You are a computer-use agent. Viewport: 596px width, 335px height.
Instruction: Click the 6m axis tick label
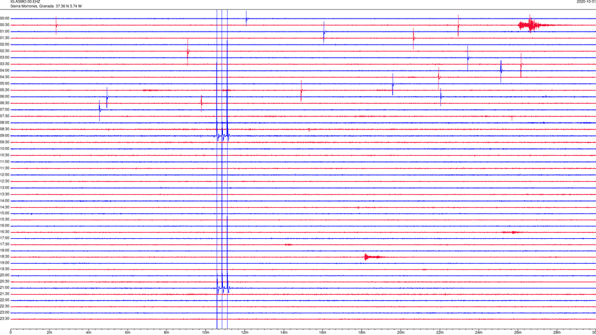(x=128, y=333)
